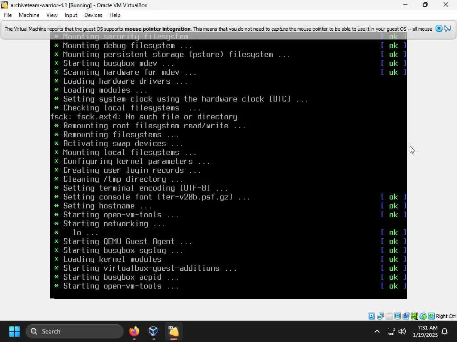Open the Machine menu

(29, 15)
